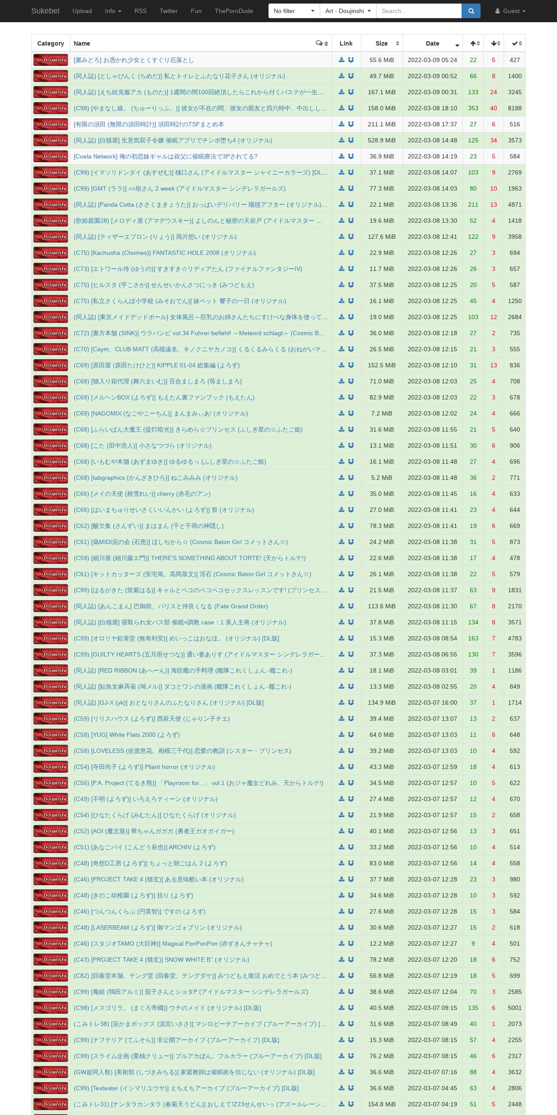This screenshot has width=557, height=1115.
Task: Download torrent for SNOW WHITE B'' row
Action: (x=341, y=960)
